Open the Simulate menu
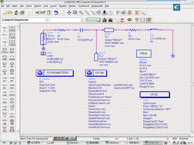The image size is (194, 145). click(x=62, y=6)
